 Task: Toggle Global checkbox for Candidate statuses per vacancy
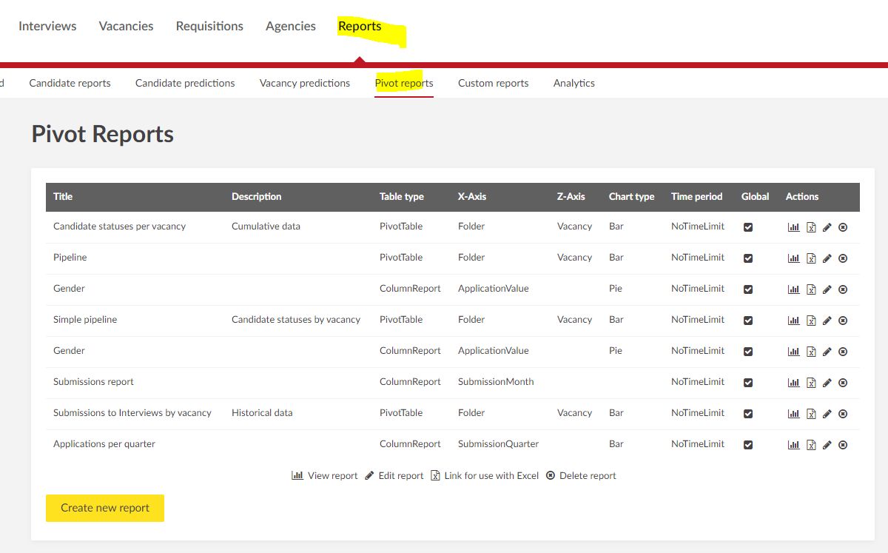[x=748, y=227]
